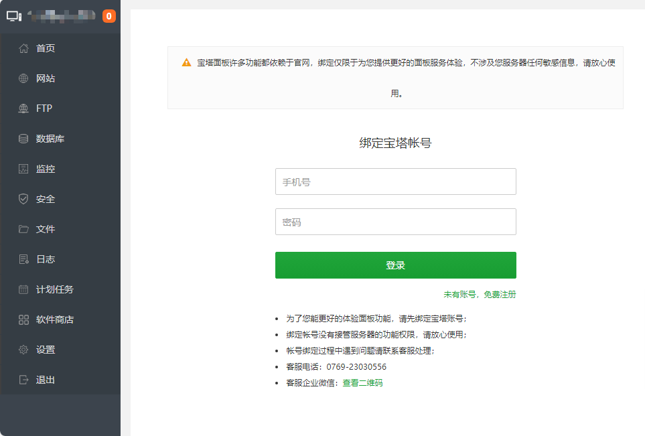Click the FTP globe icon in sidebar
The height and width of the screenshot is (436, 645).
(23, 108)
